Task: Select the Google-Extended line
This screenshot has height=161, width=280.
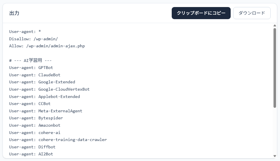Action: [x=42, y=82]
